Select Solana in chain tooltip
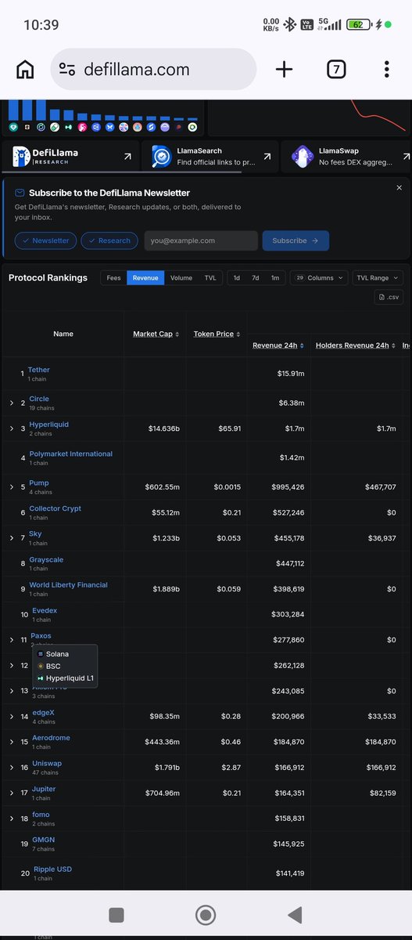 tap(57, 654)
